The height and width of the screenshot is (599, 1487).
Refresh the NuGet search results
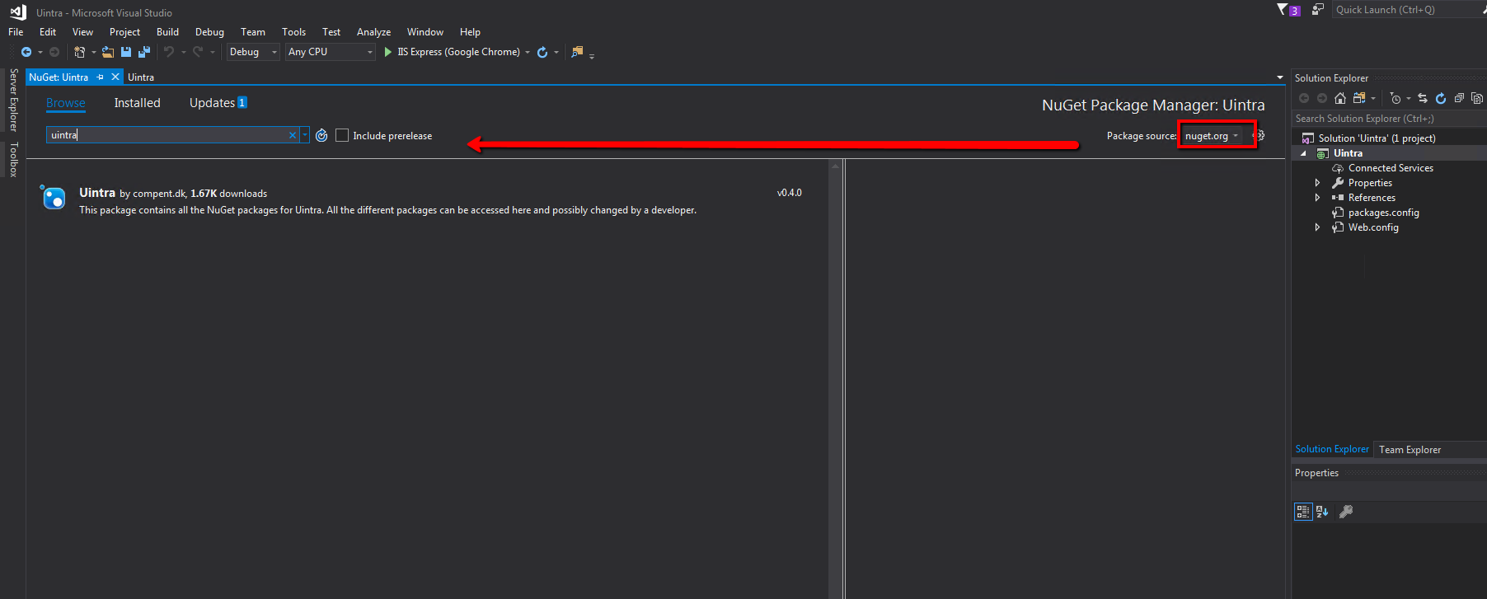click(x=321, y=135)
